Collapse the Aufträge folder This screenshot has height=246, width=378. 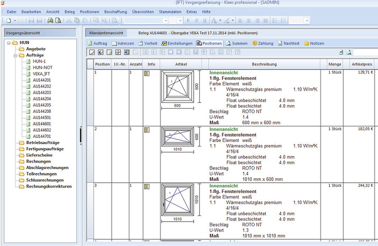click(x=15, y=55)
